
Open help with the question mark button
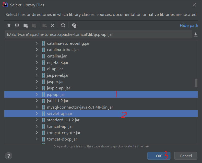click(8, 156)
